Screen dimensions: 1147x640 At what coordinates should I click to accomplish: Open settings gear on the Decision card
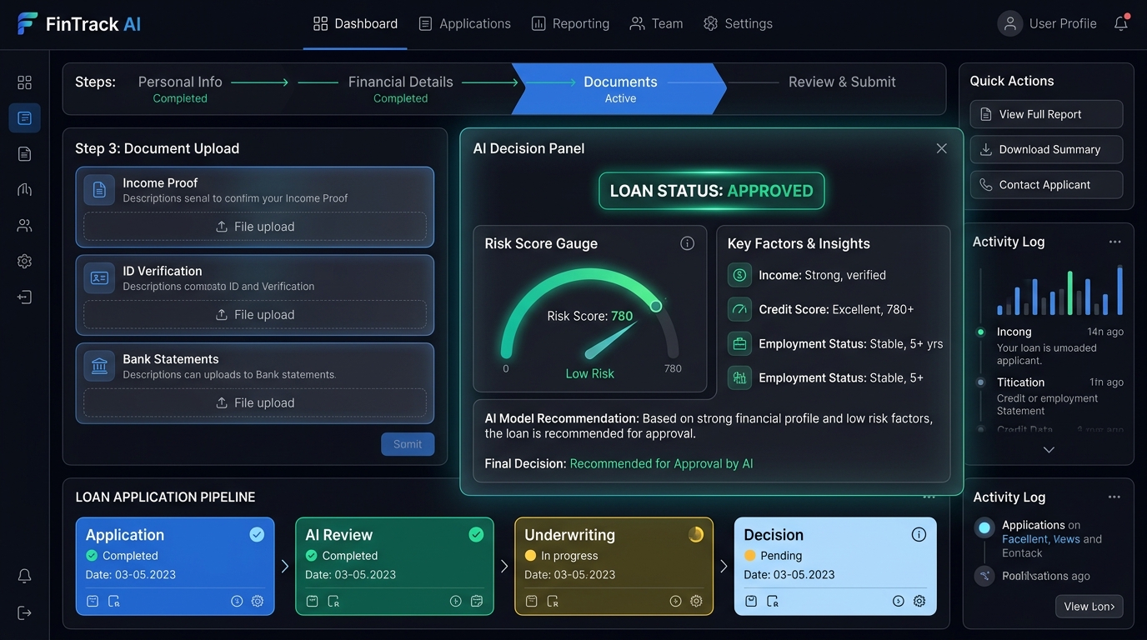click(919, 601)
